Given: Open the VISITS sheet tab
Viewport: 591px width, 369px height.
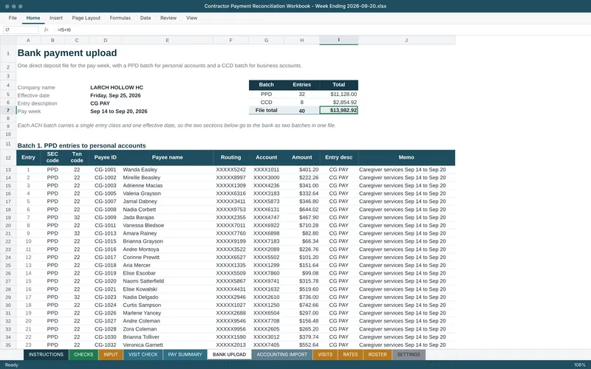Looking at the screenshot, I should click(325, 355).
